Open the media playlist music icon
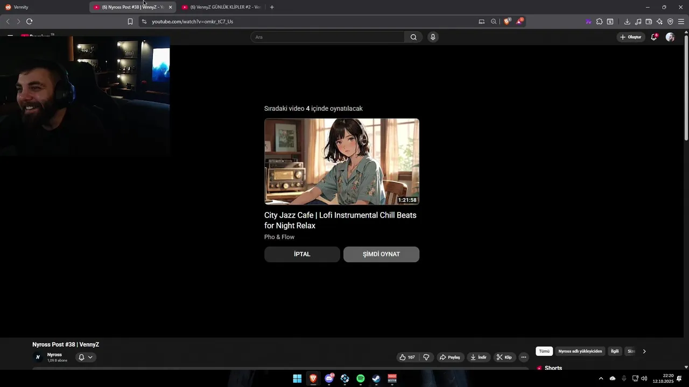 click(638, 21)
